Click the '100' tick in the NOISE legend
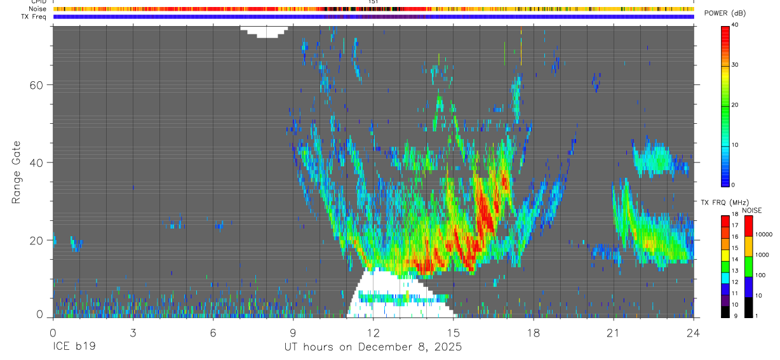 [x=760, y=275]
